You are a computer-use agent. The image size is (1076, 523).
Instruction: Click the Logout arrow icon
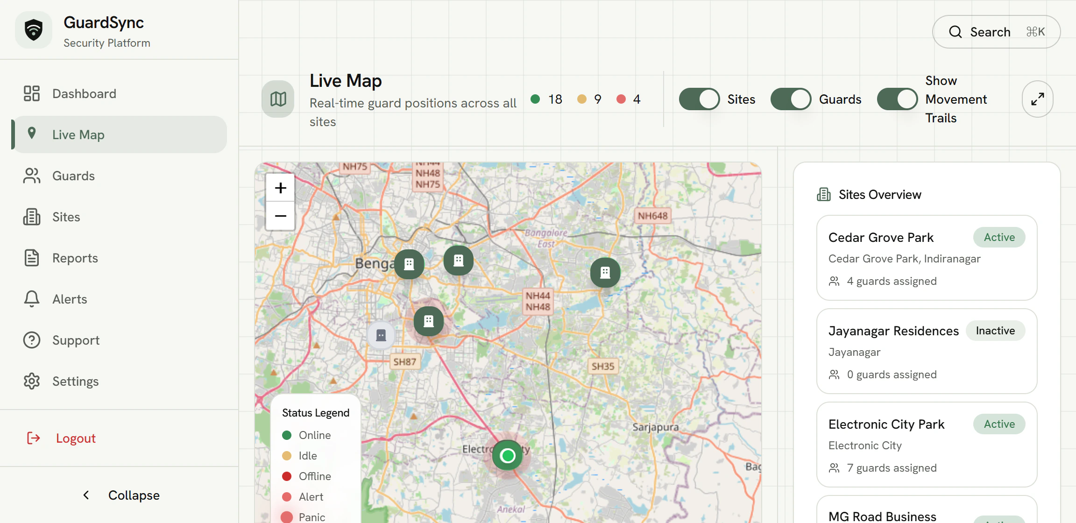point(33,438)
